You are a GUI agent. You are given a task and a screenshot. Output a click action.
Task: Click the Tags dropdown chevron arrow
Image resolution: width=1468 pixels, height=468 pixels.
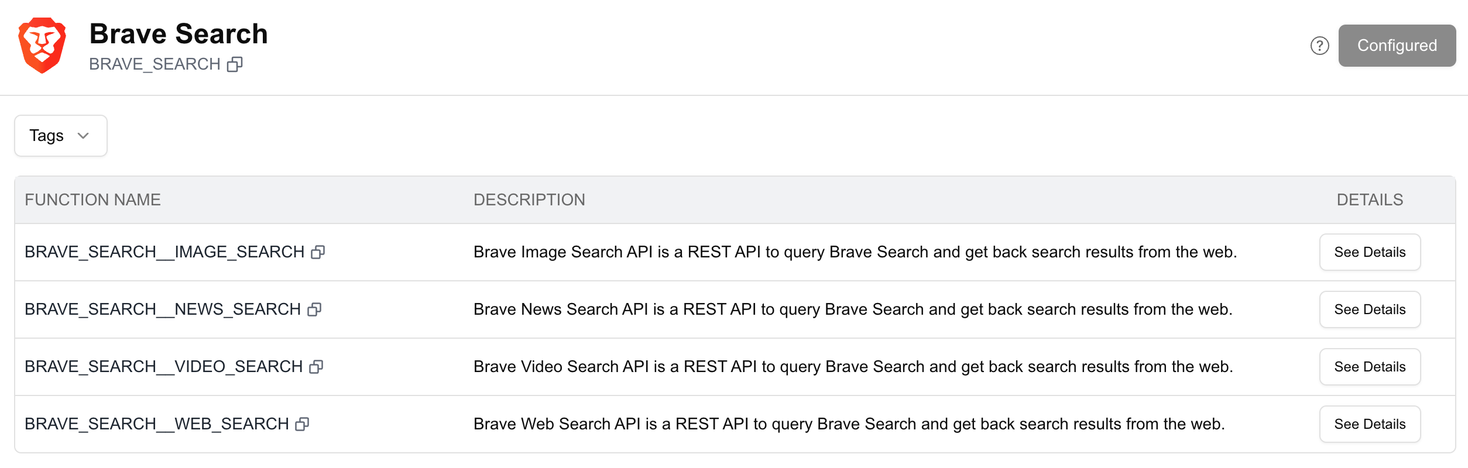tap(83, 136)
